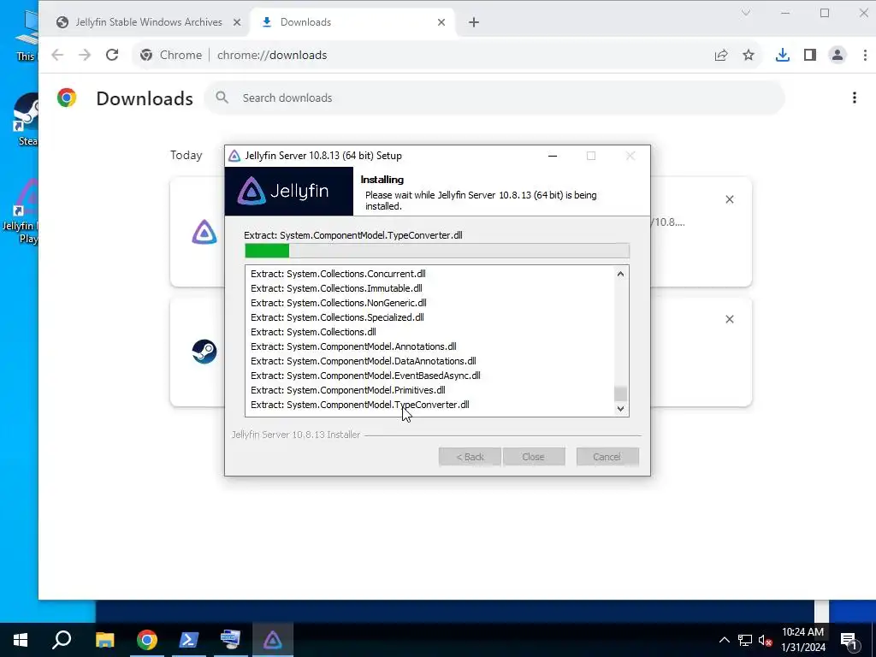This screenshot has height=657, width=876.
Task: Click the scroll-up arrow in the extraction log
Action: click(x=620, y=274)
